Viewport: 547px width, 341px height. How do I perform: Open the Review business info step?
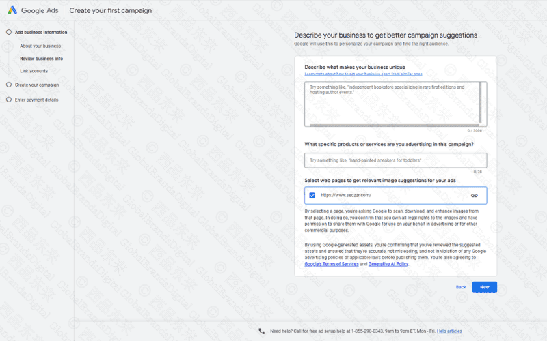(x=41, y=59)
